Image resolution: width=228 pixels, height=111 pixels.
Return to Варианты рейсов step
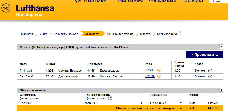click(x=66, y=34)
